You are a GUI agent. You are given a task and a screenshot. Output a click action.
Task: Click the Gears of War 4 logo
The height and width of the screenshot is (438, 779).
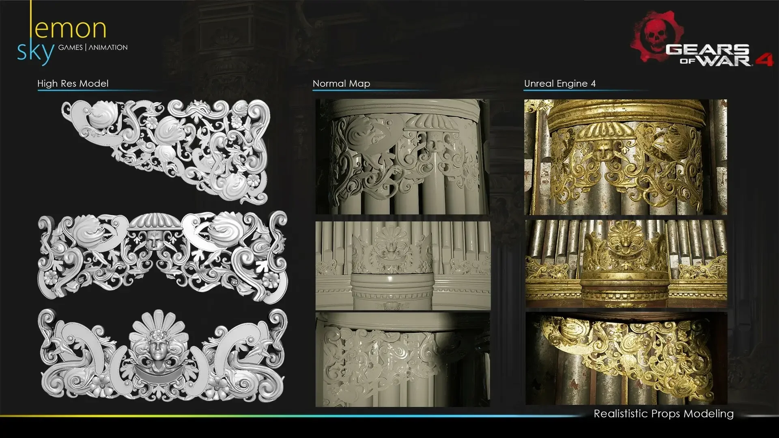pos(702,39)
